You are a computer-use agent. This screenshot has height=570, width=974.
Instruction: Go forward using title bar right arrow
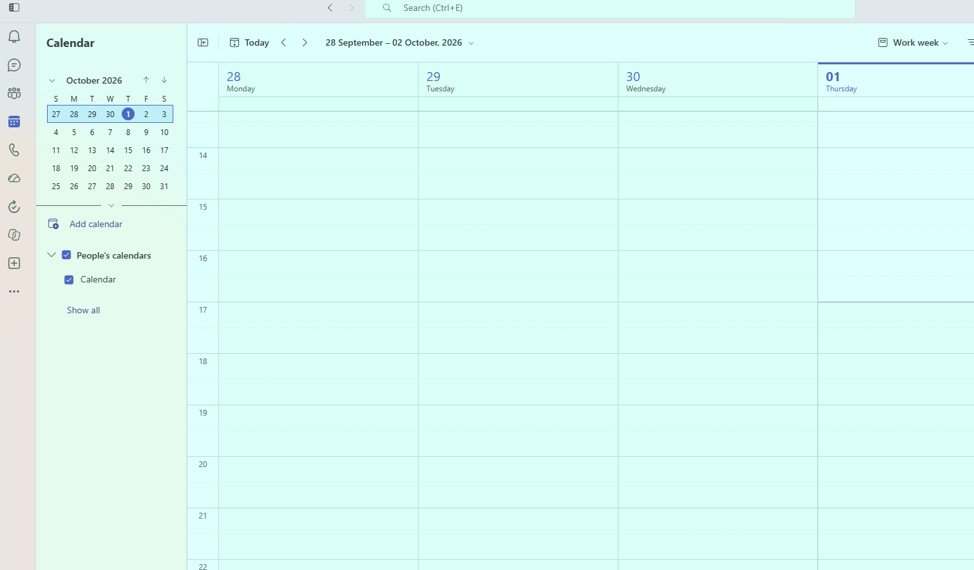pos(351,8)
